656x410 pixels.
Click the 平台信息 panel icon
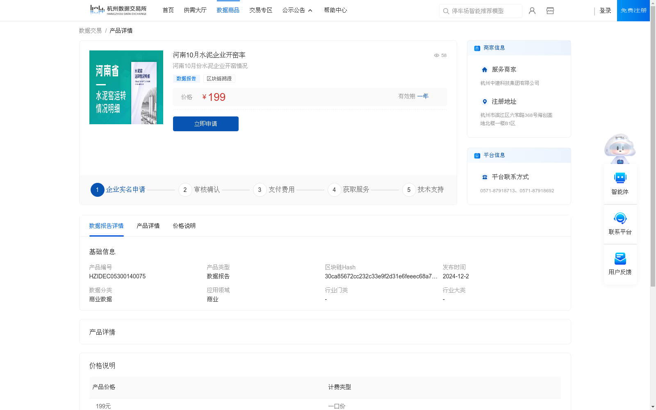(x=477, y=155)
